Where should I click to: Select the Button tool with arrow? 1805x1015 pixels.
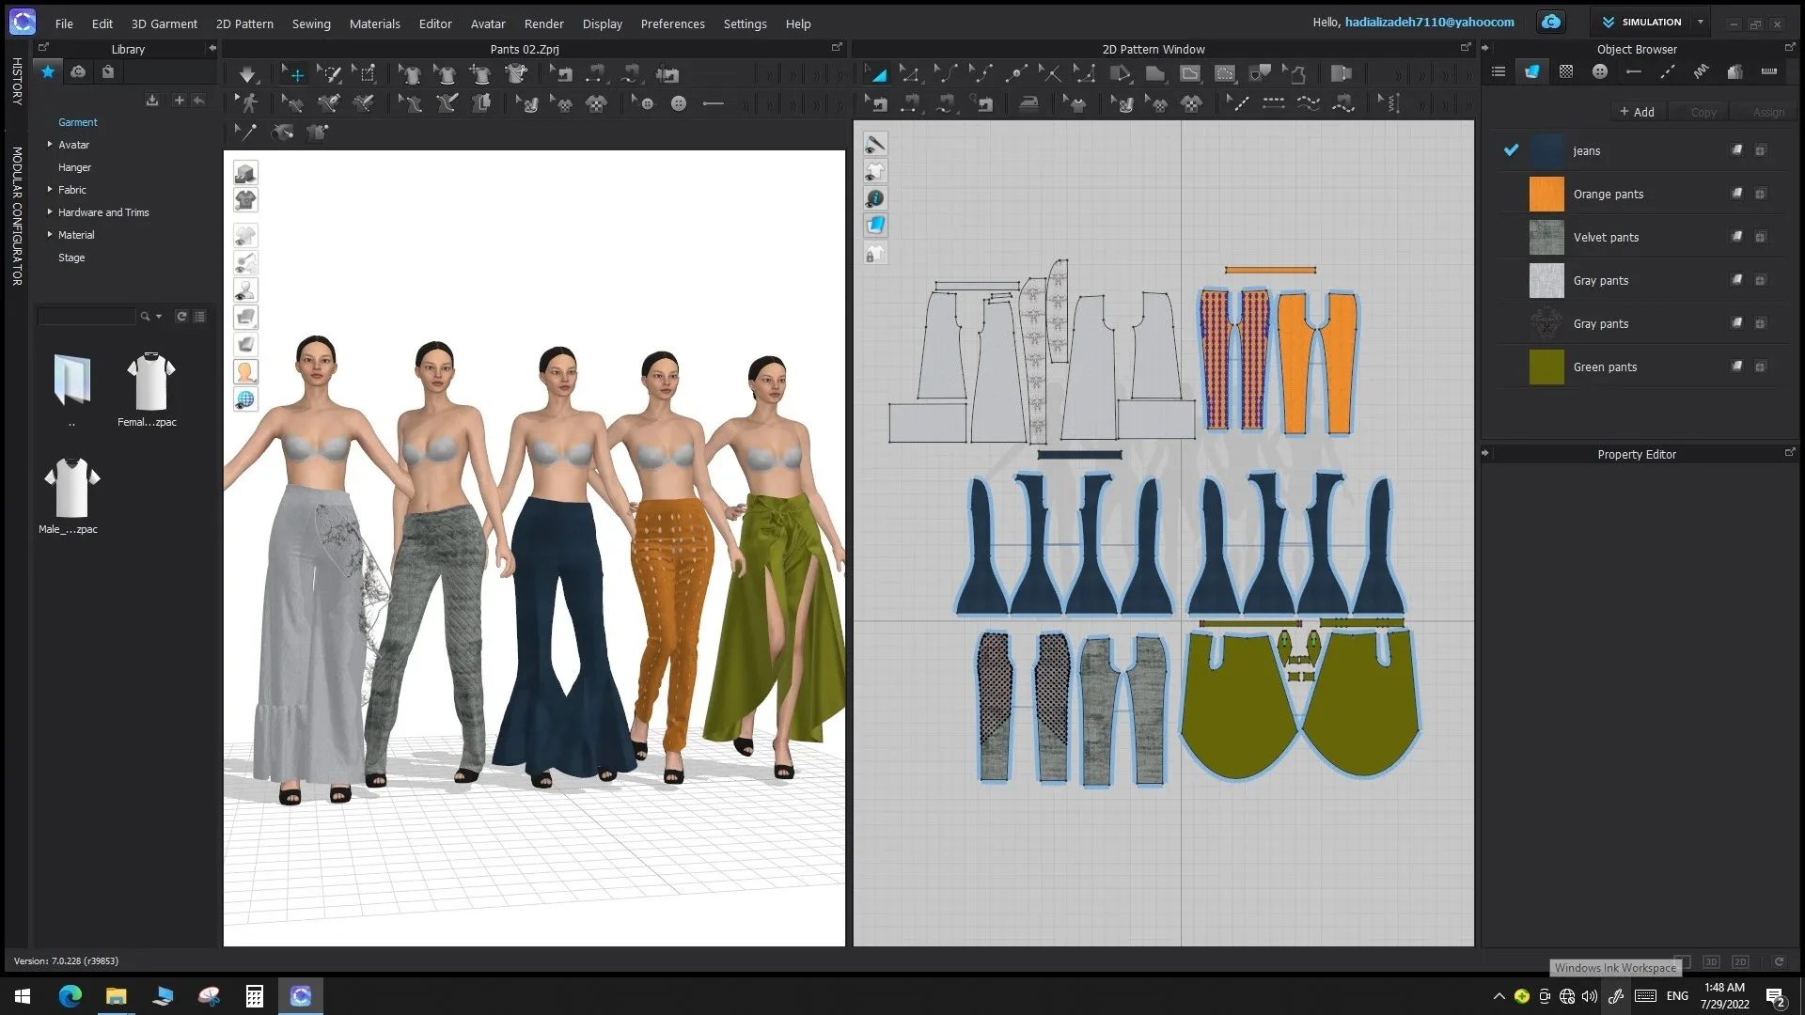[643, 103]
